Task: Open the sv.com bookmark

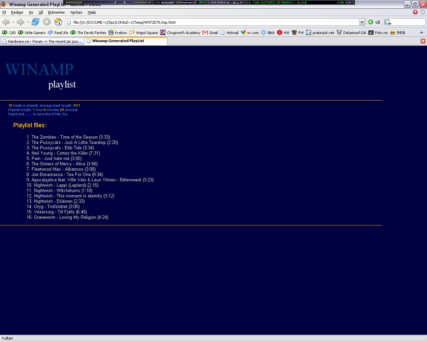Action: pos(250,33)
